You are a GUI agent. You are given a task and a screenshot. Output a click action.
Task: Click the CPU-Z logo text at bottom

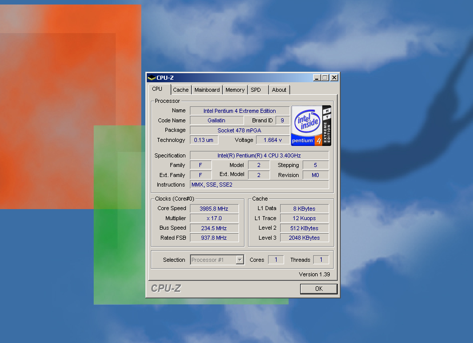[166, 288]
